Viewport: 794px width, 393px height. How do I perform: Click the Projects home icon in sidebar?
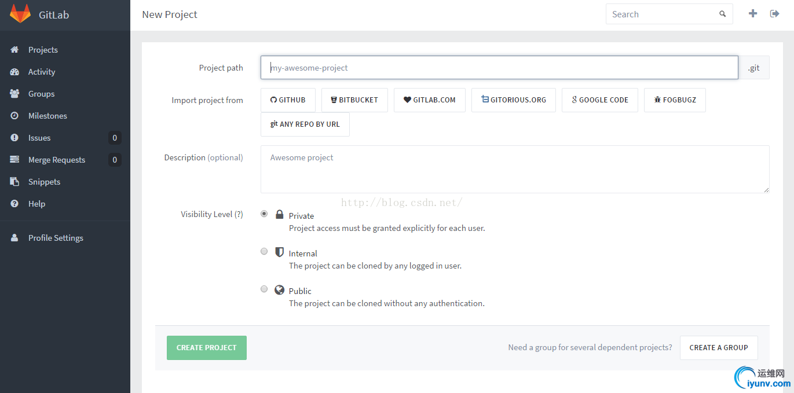pyautogui.click(x=15, y=50)
